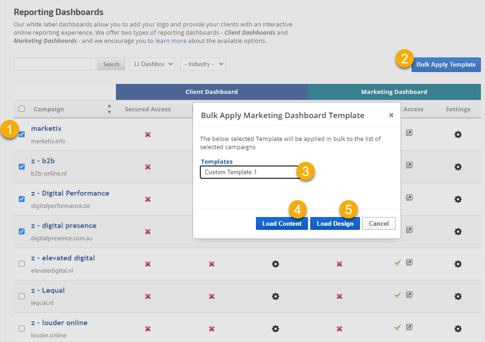Select the Marketing Dashboard header tab
This screenshot has height=342, width=485.
(x=394, y=92)
